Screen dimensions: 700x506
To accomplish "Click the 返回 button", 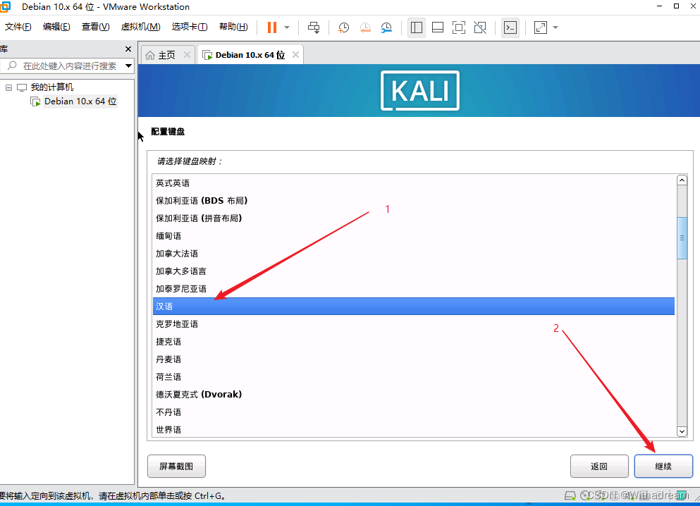I will (599, 467).
